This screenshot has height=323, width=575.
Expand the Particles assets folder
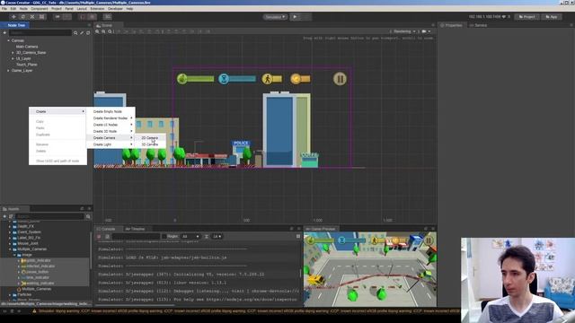pos(10,295)
